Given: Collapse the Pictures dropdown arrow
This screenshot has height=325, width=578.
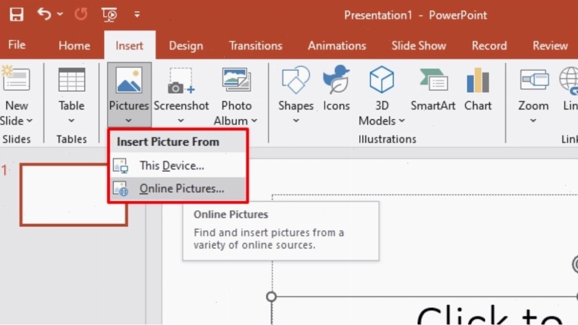Looking at the screenshot, I should coord(129,121).
